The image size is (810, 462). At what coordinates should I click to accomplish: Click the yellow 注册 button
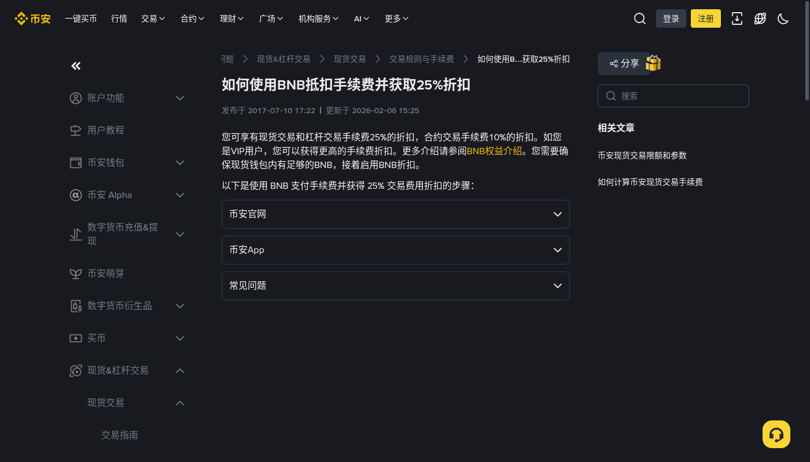coord(706,18)
